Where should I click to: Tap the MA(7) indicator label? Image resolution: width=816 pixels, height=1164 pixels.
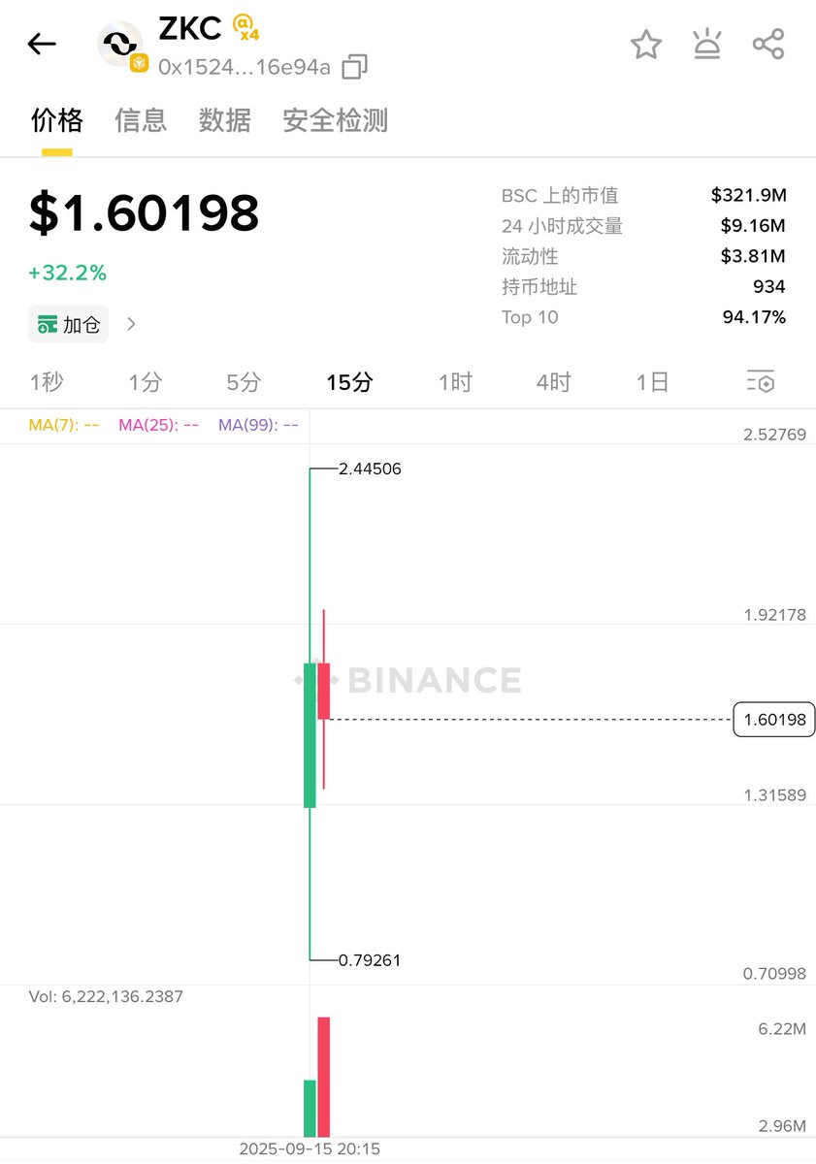tap(64, 425)
